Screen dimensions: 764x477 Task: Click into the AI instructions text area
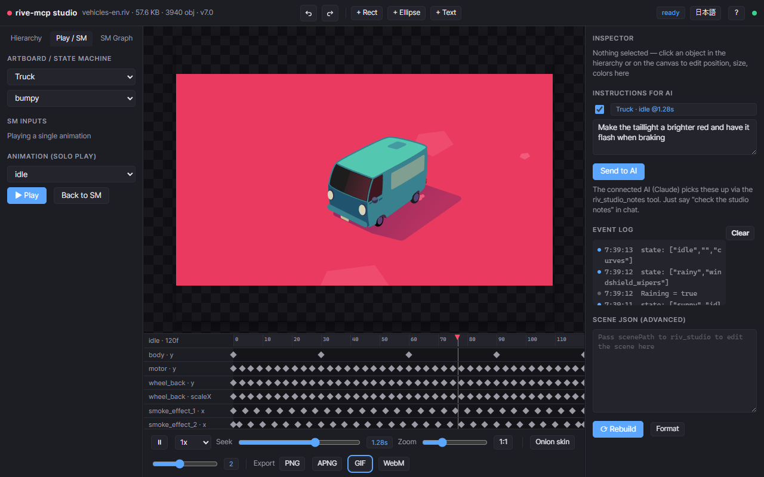tap(674, 137)
